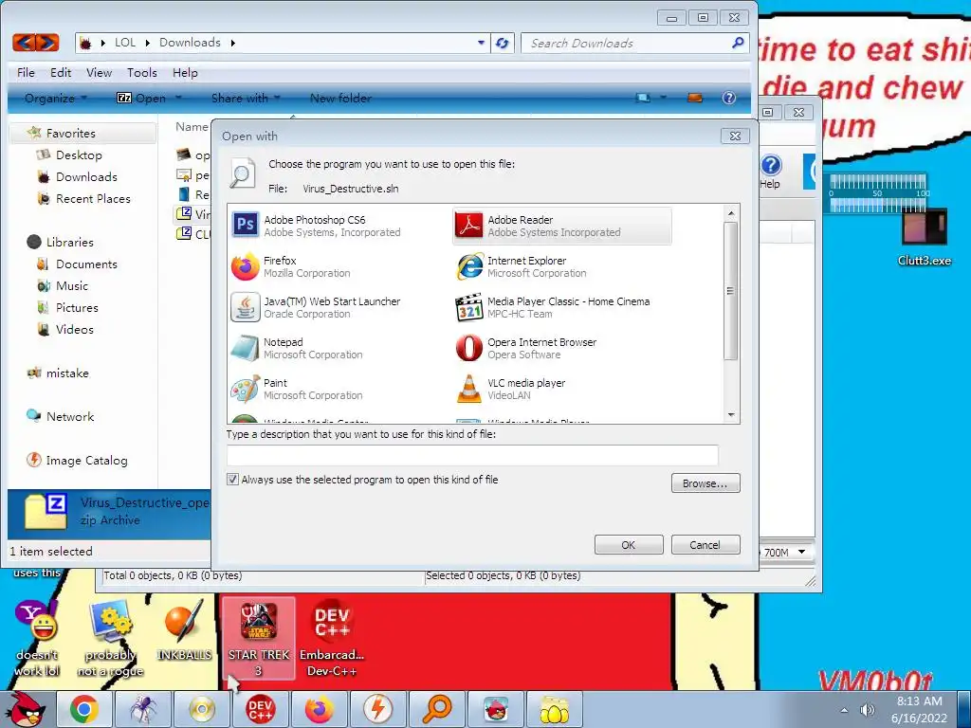This screenshot has height=728, width=971.
Task: Click the 0-100 ruler gadget on desktop
Action: (x=879, y=193)
